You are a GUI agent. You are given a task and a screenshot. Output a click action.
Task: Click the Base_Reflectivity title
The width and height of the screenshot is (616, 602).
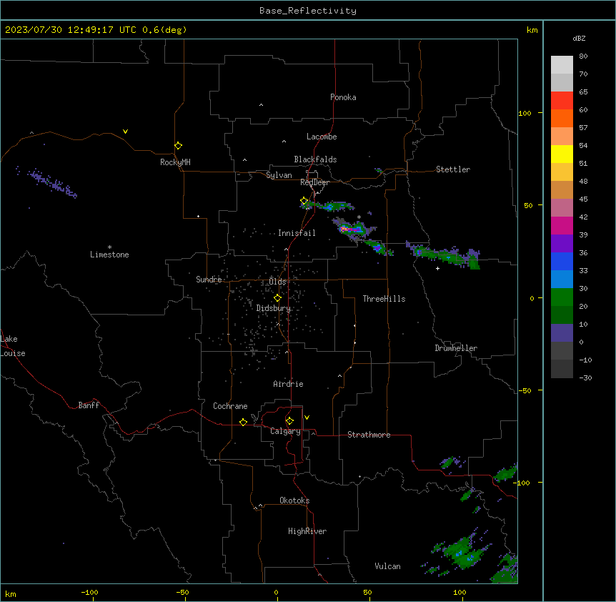click(x=308, y=11)
